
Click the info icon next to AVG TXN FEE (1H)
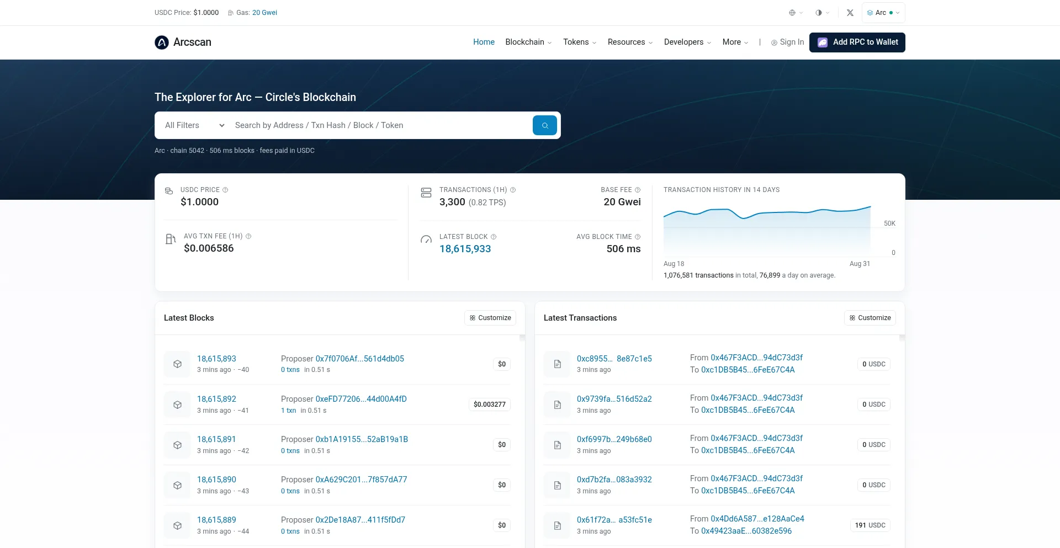click(248, 236)
